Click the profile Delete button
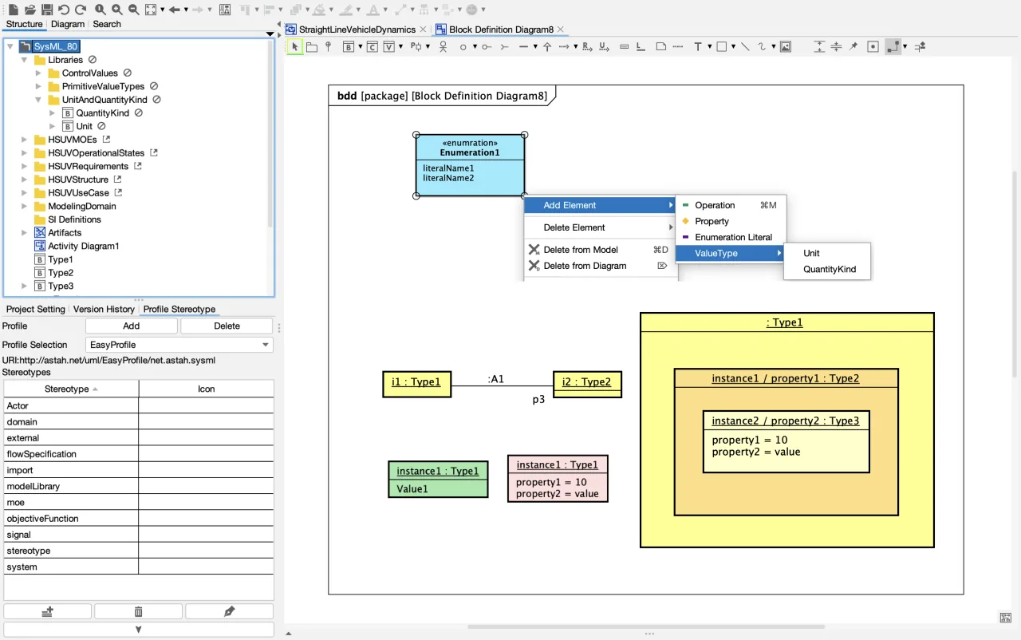This screenshot has height=640, width=1021. (227, 326)
